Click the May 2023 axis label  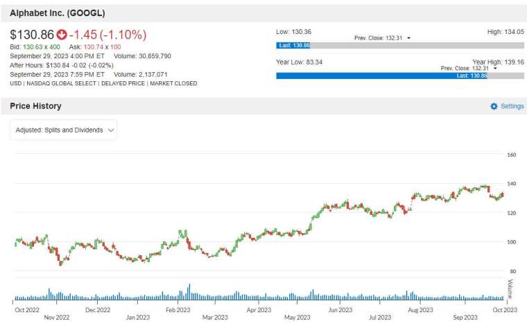coord(297,317)
